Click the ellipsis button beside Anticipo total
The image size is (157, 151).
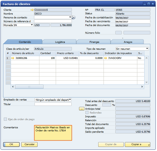[82, 109]
